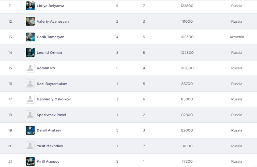Click the Armenia country cell
This screenshot has height=167, width=257.
(237, 37)
